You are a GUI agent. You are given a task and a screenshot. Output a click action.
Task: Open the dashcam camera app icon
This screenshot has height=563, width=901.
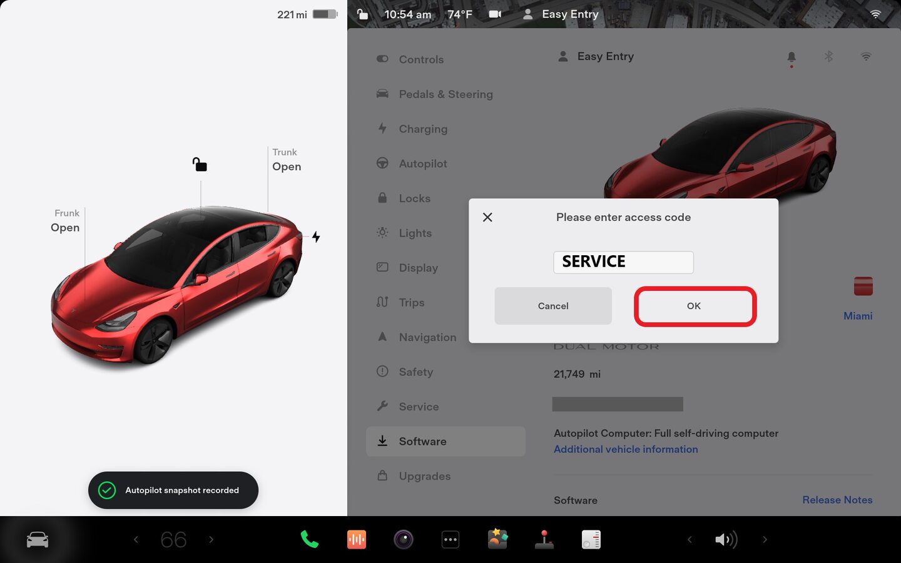click(x=403, y=539)
